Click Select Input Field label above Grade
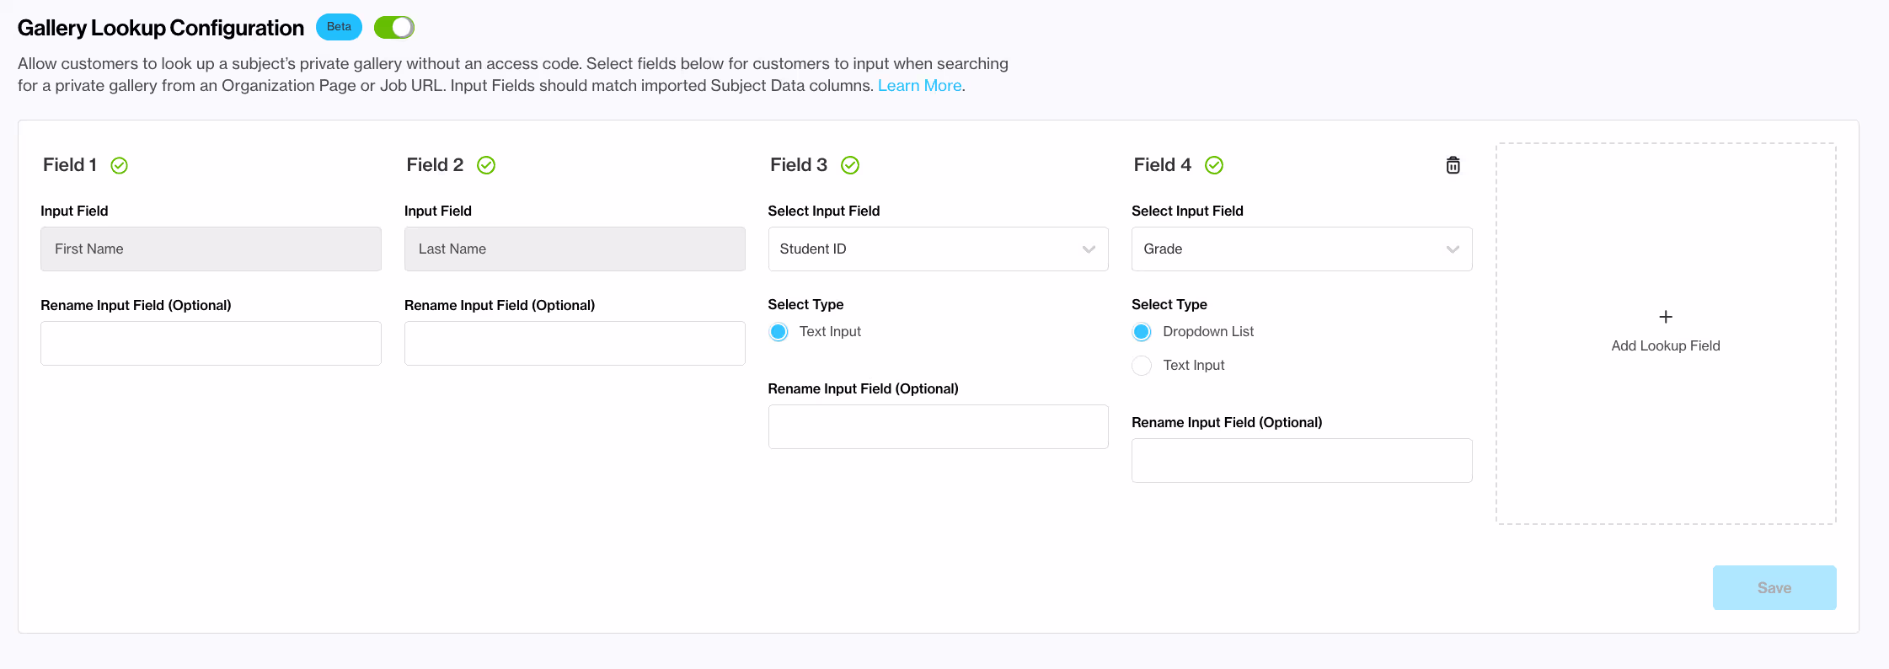1889x669 pixels. 1187,211
